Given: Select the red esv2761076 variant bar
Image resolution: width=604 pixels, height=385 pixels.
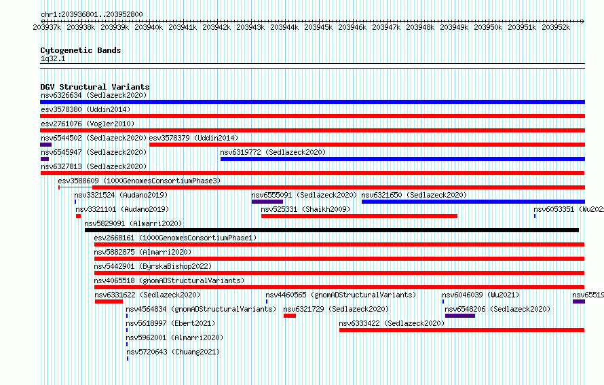Looking at the screenshot, I should (312, 130).
